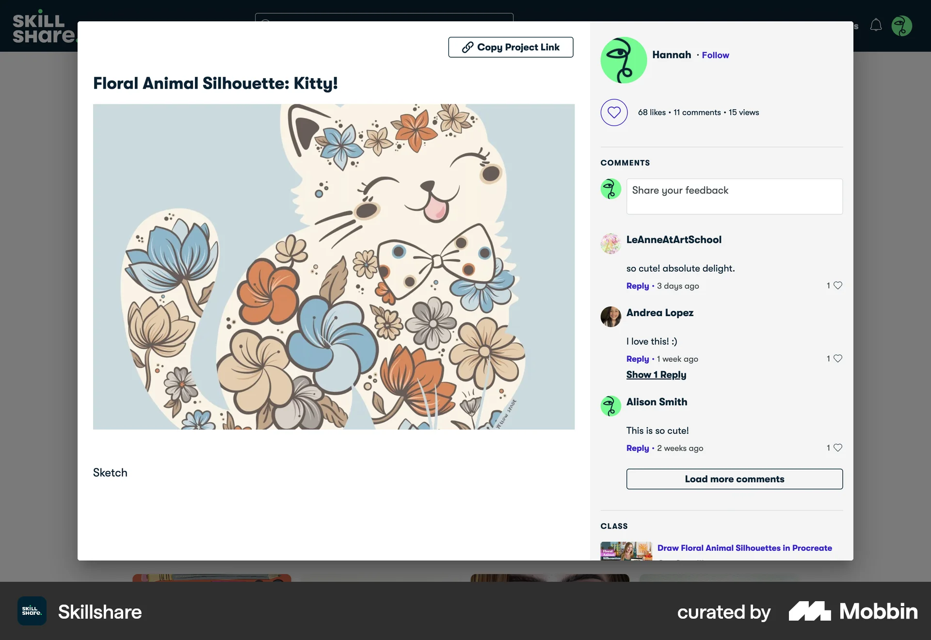Click the Mobbin logo at bottom right
This screenshot has width=931, height=640.
854,612
